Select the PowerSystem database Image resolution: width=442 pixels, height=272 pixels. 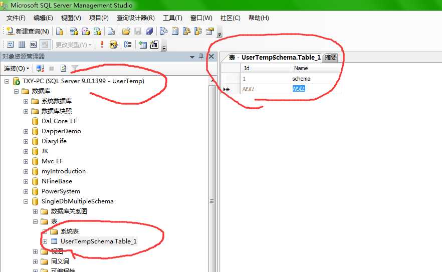pos(61,191)
